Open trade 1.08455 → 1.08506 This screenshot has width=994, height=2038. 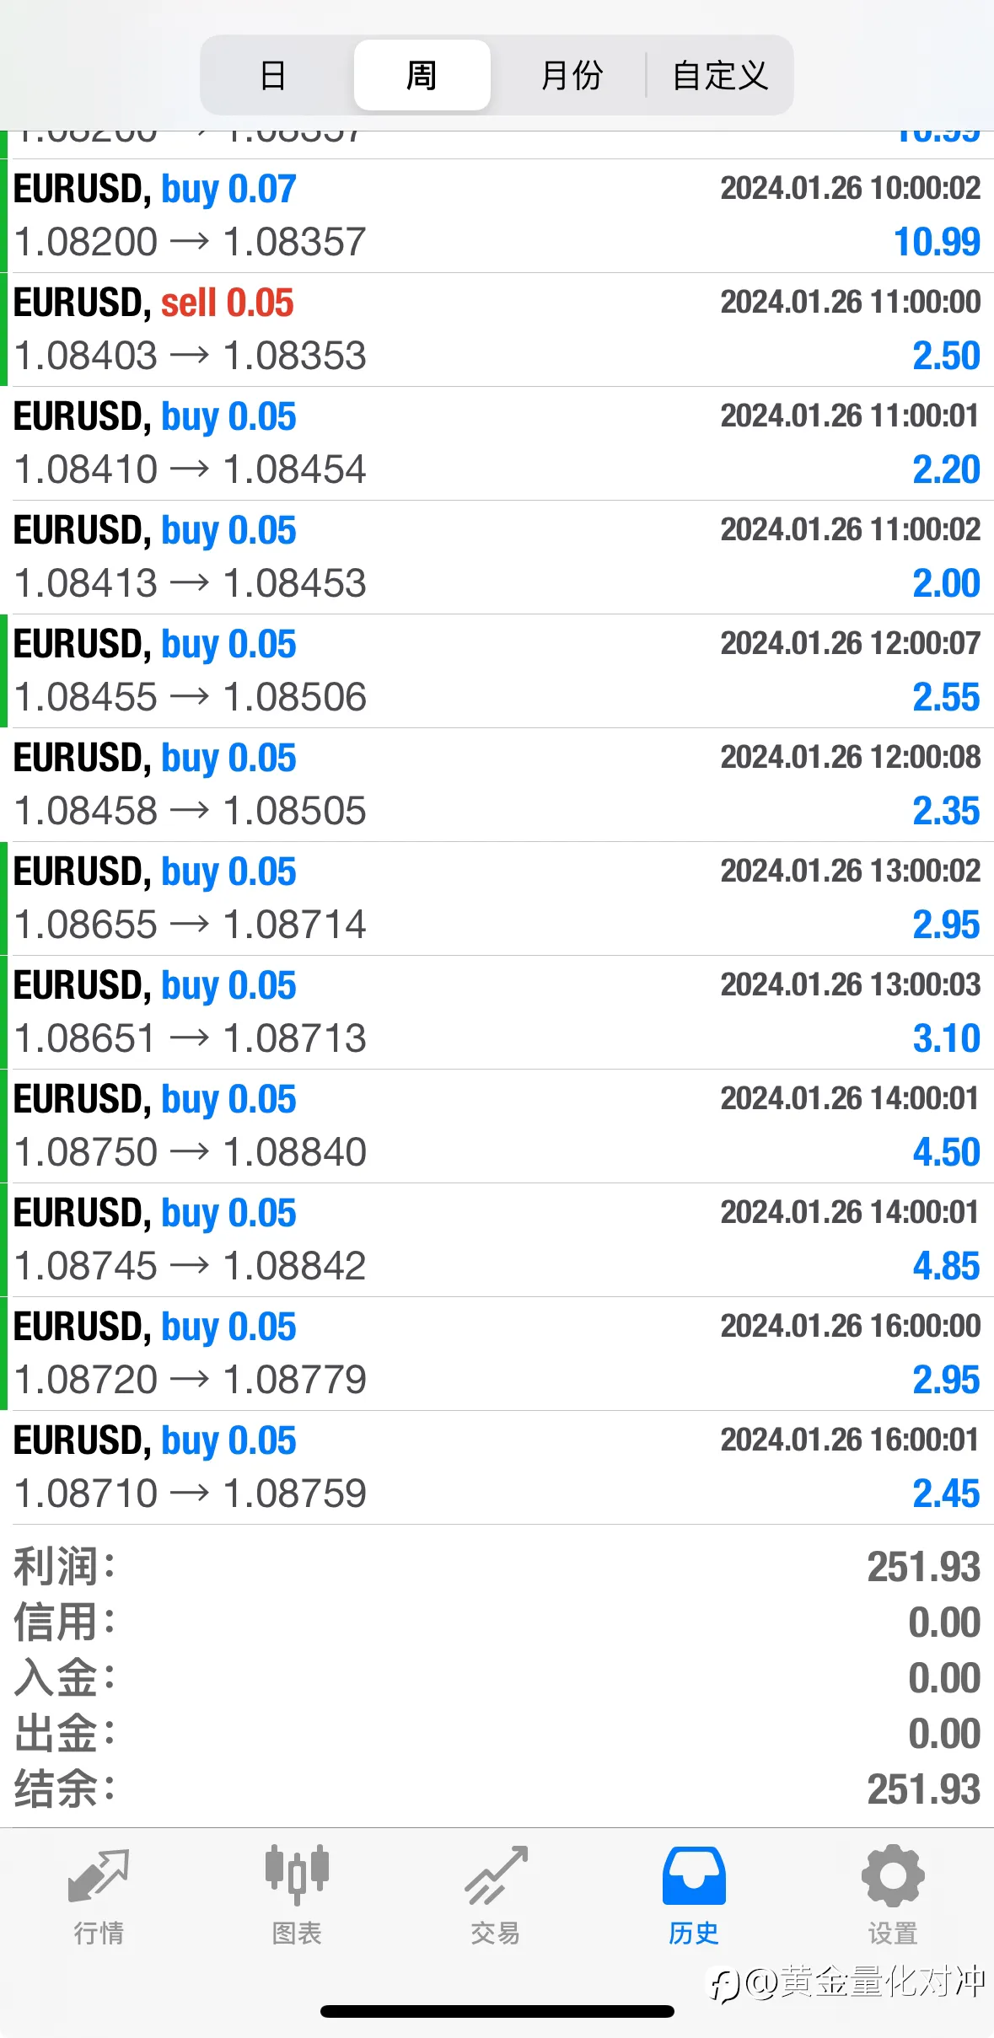coord(497,671)
